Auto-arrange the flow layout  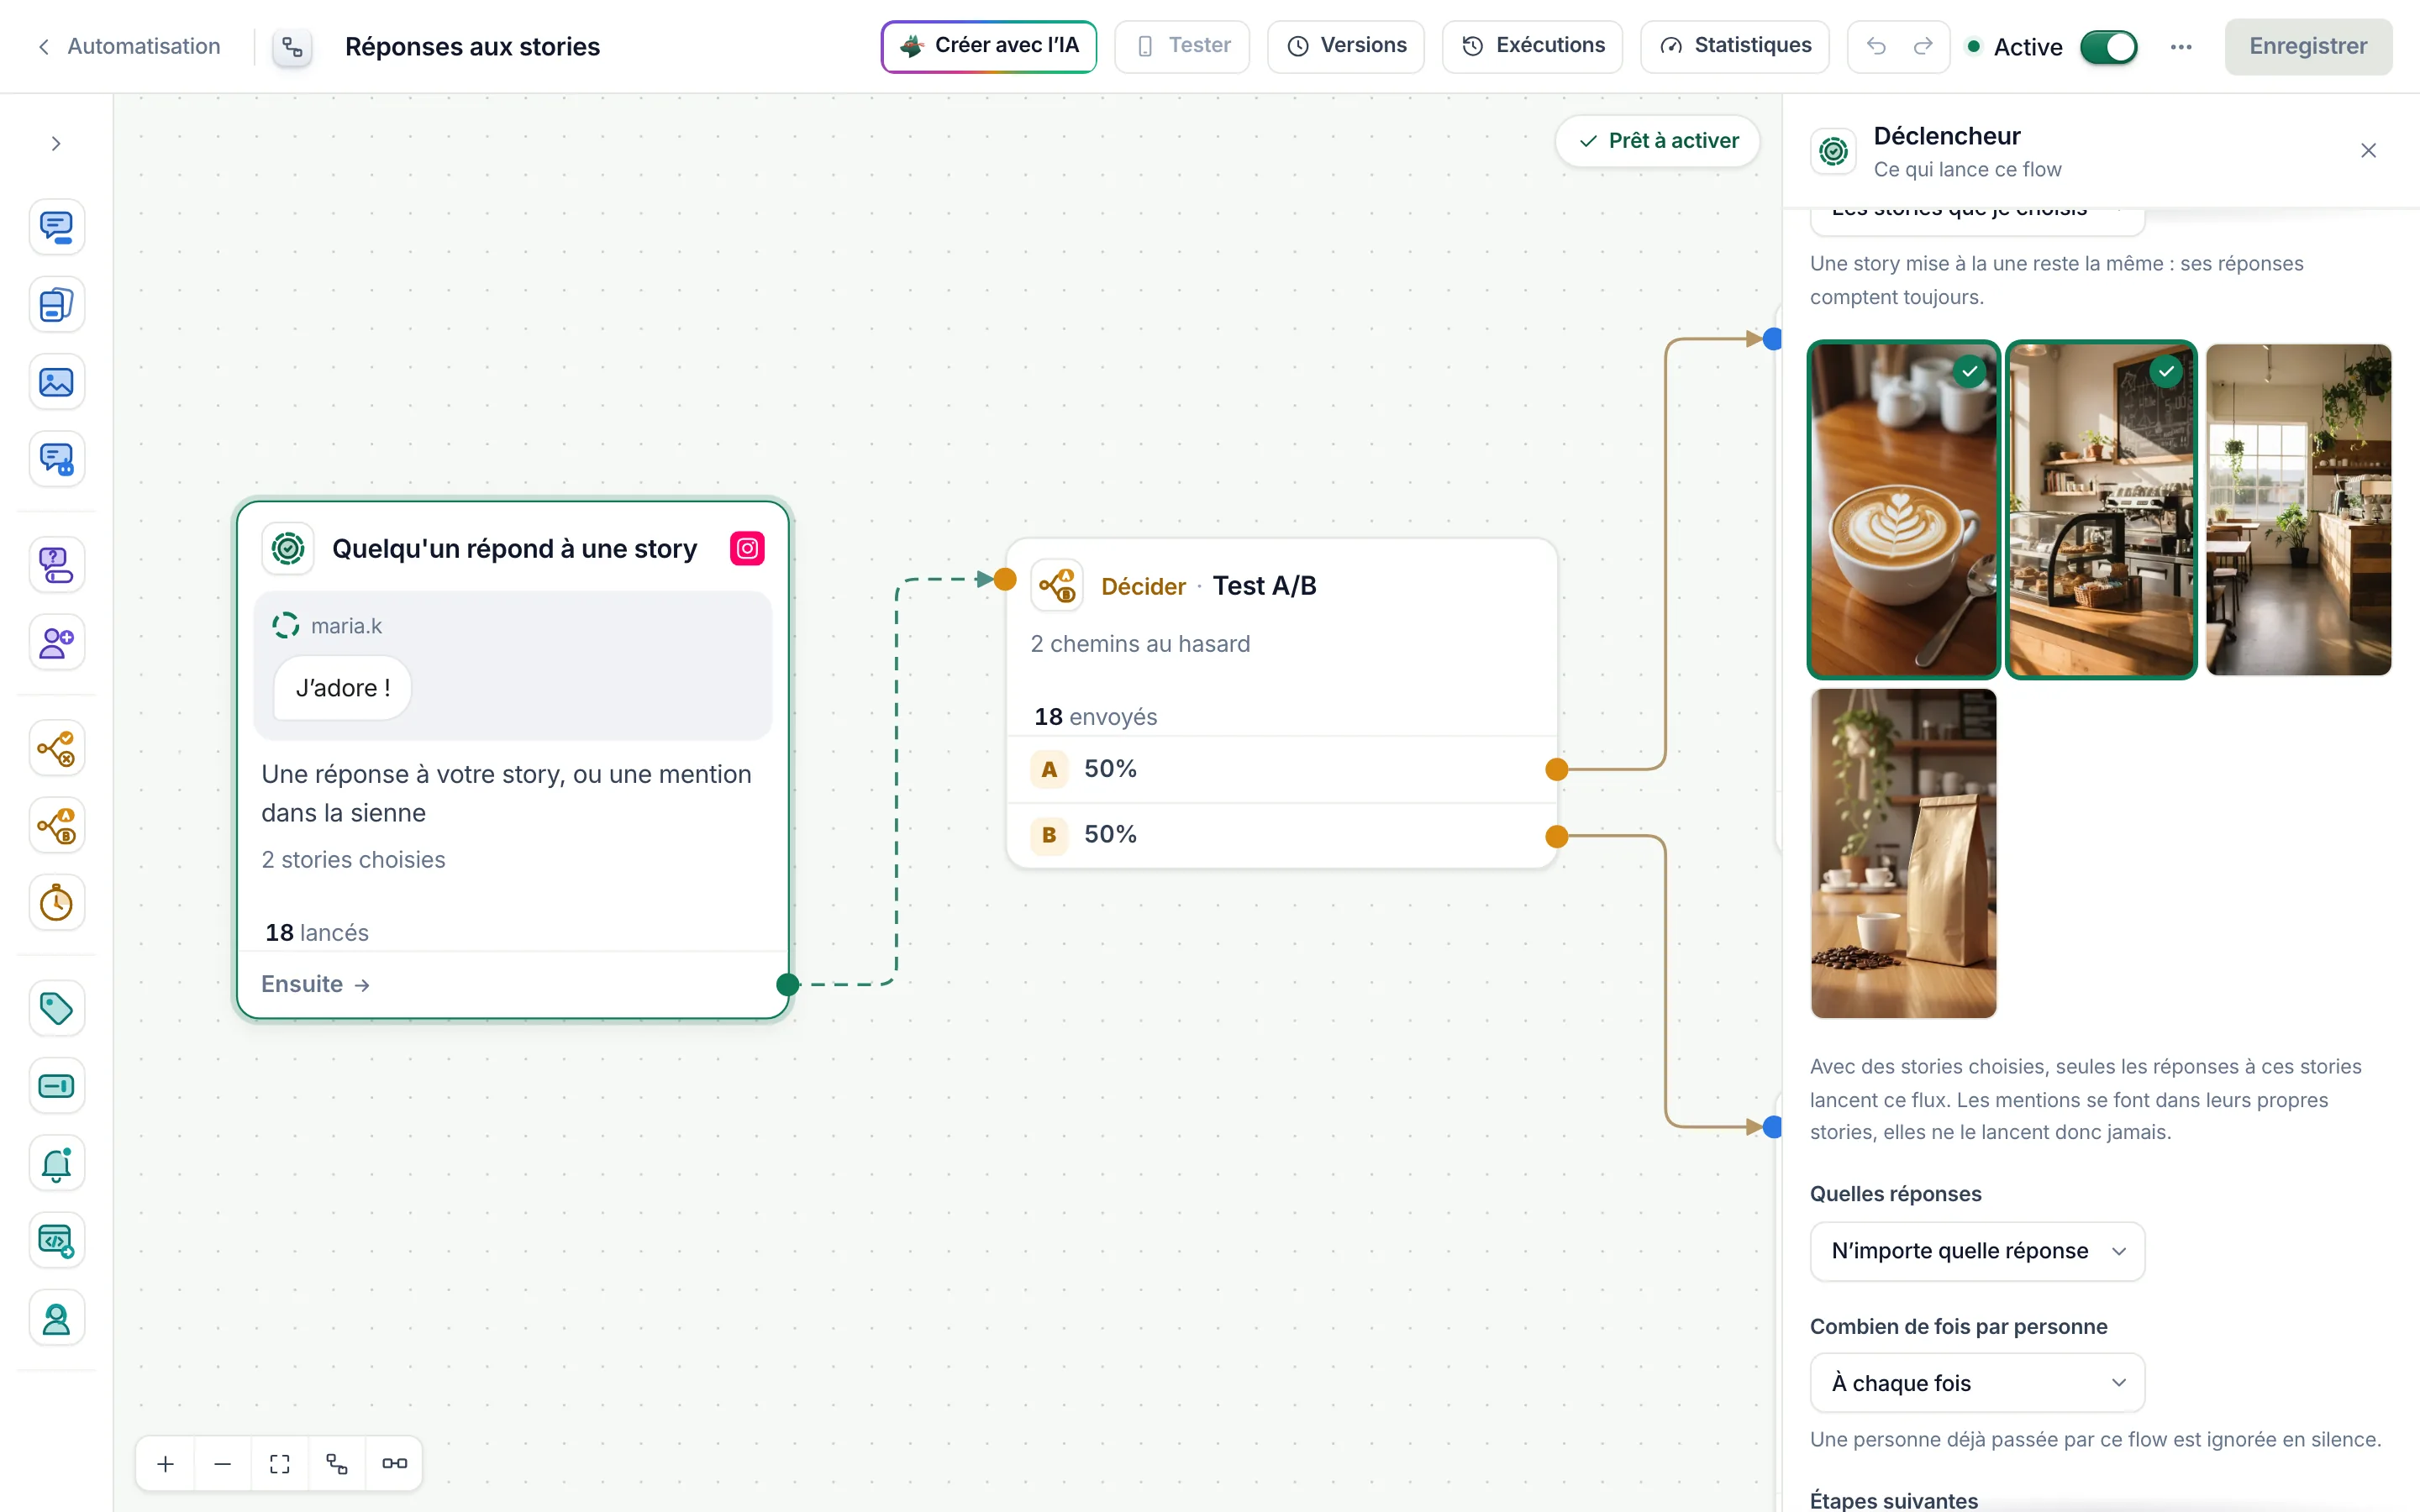[x=337, y=1463]
